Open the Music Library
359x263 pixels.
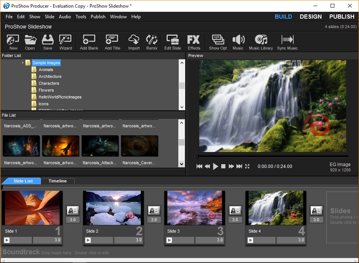(x=261, y=42)
